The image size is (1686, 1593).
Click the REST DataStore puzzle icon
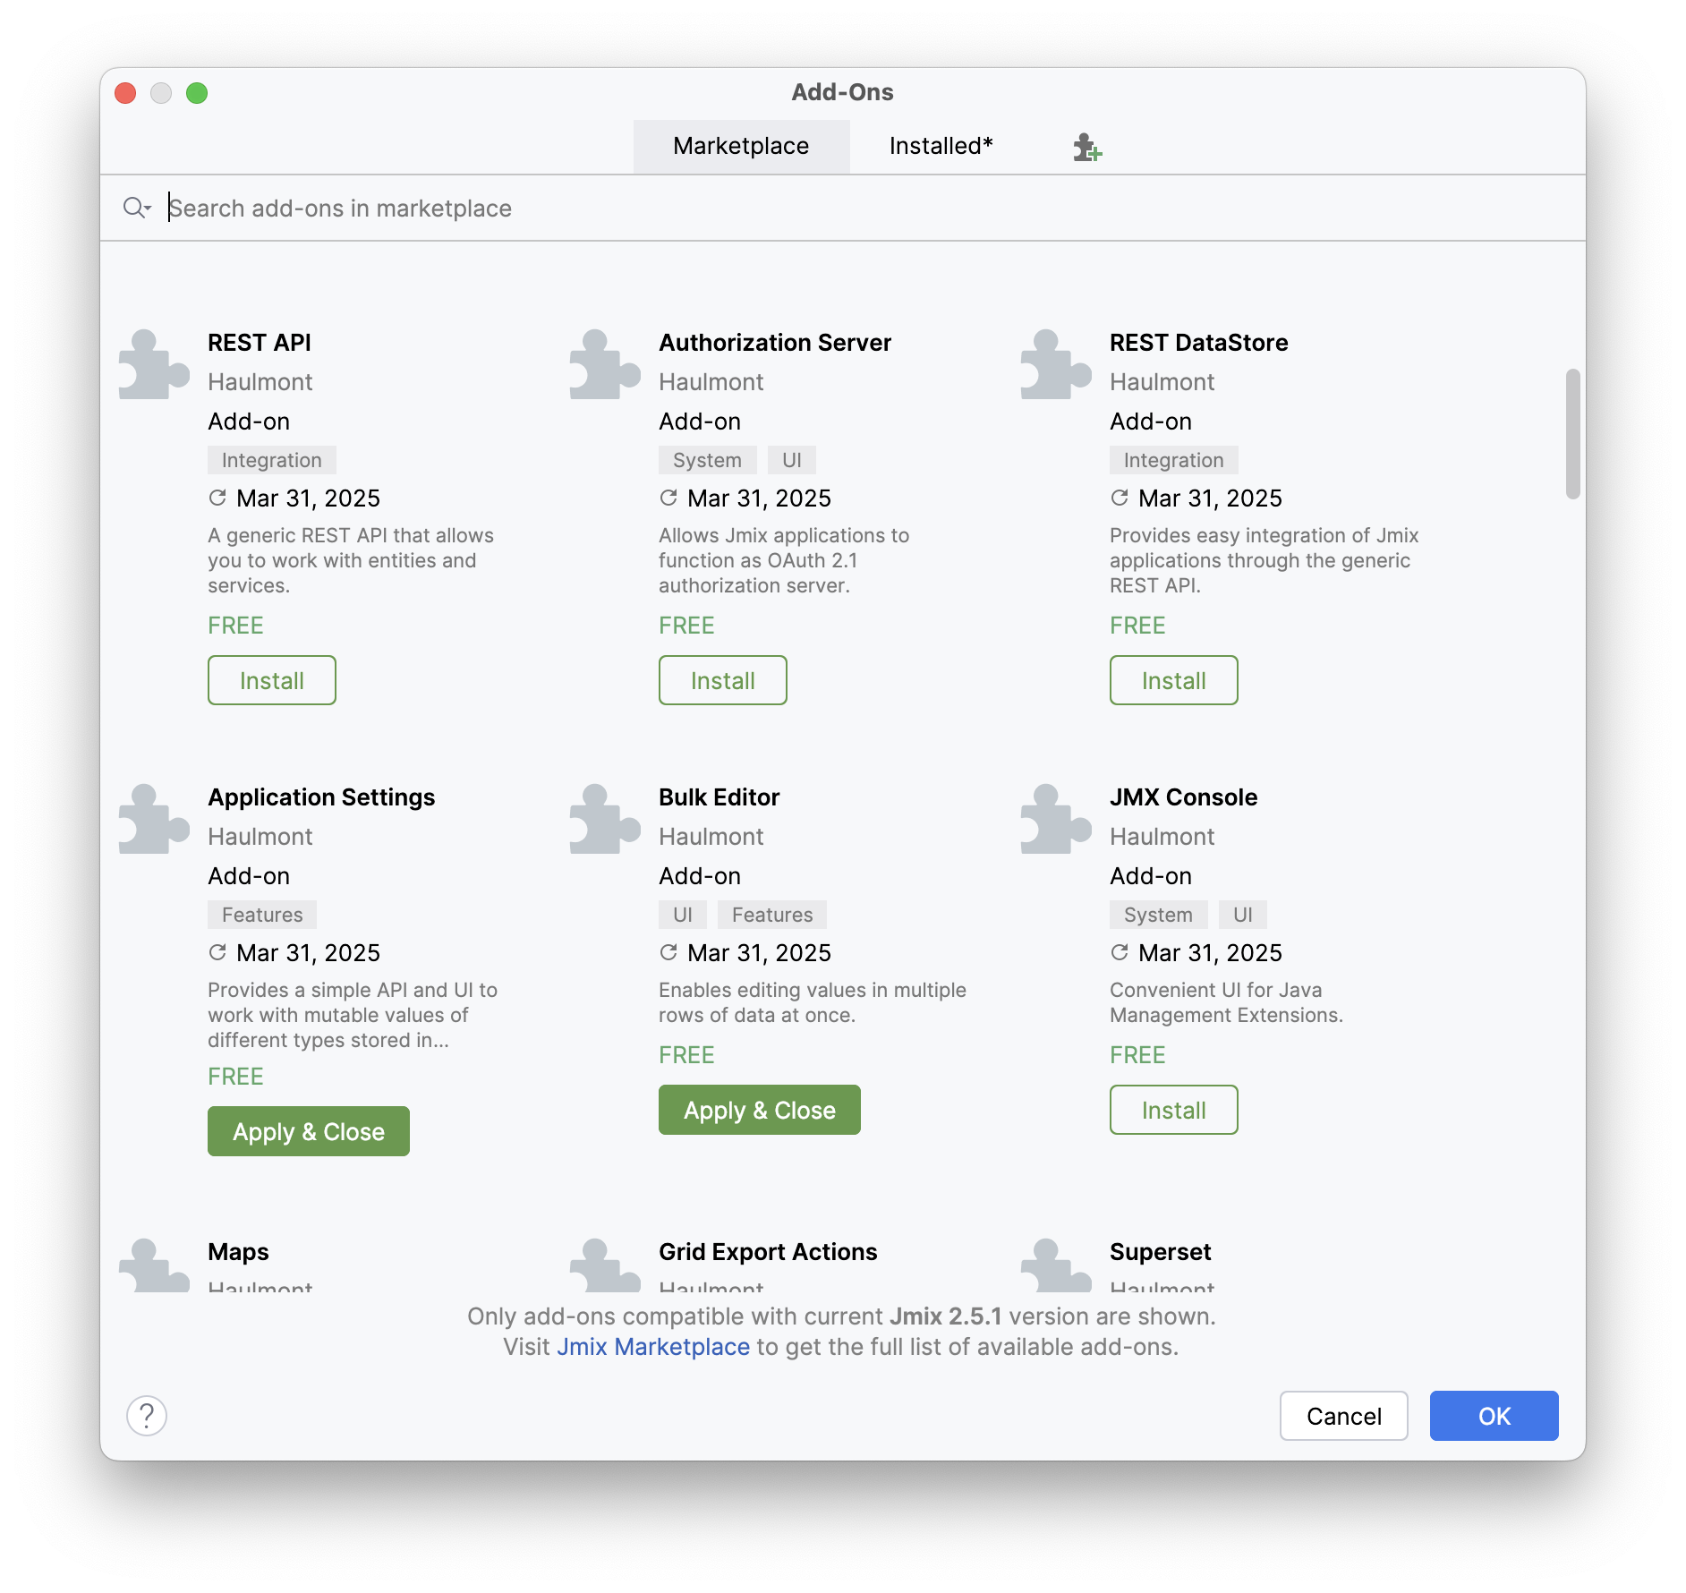[1056, 365]
